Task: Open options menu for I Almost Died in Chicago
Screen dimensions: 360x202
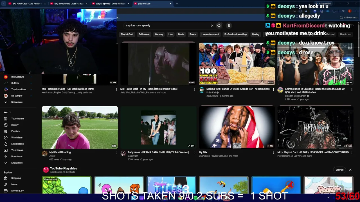Action: pyautogui.click(x=352, y=89)
